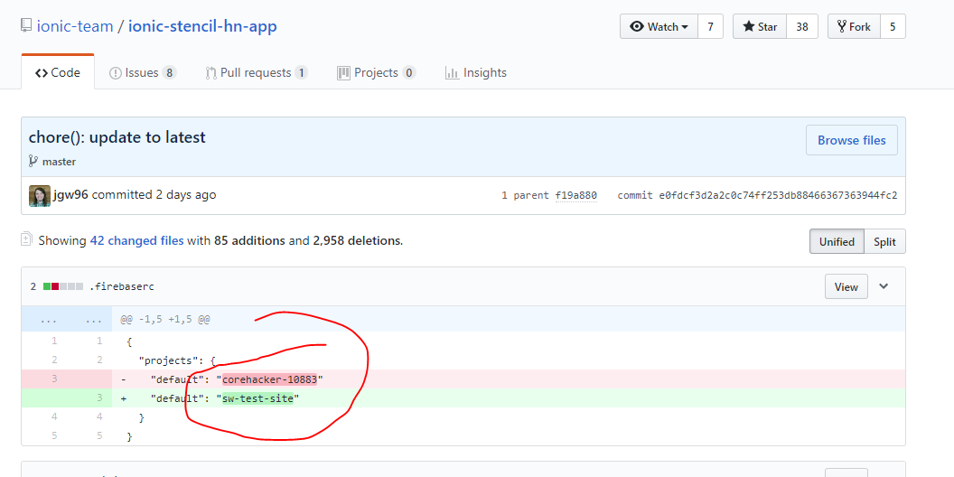Click the file list toggle icon beside Showing
Image resolution: width=954 pixels, height=477 pixels.
26,238
